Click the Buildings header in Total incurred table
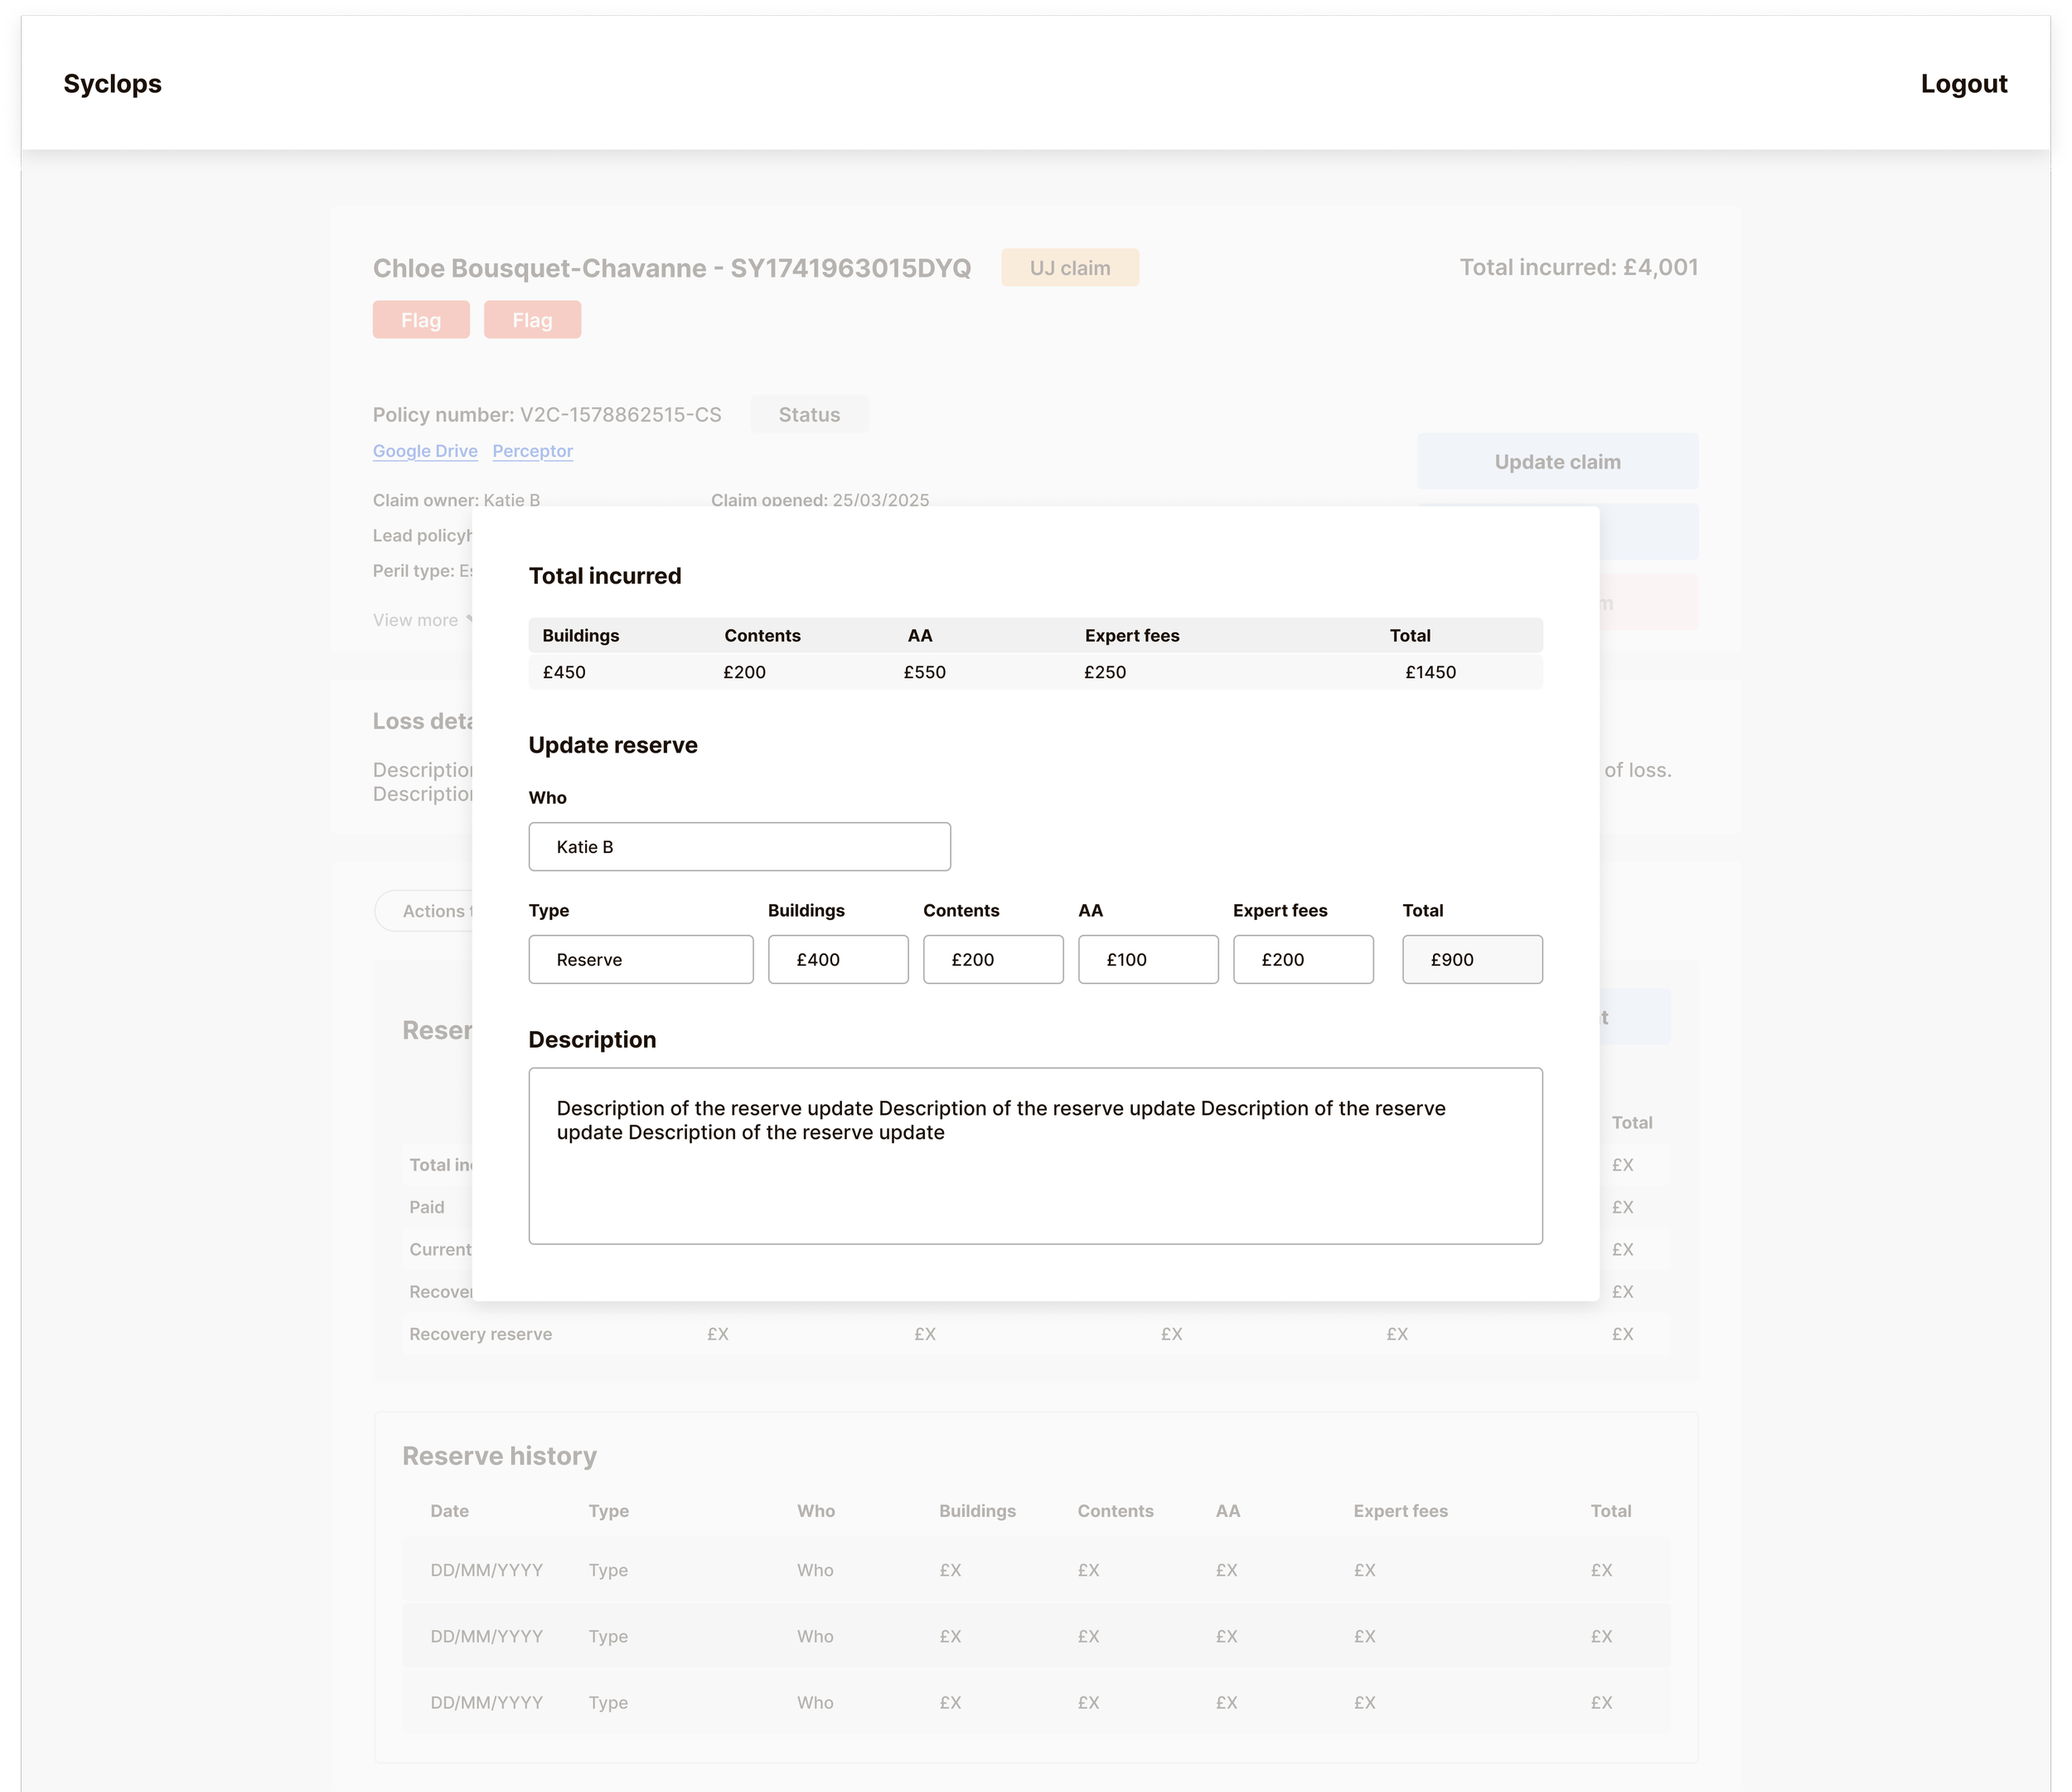Viewport: 2072px width, 1792px height. tap(580, 636)
